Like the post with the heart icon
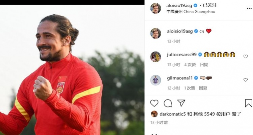 pos(154,103)
